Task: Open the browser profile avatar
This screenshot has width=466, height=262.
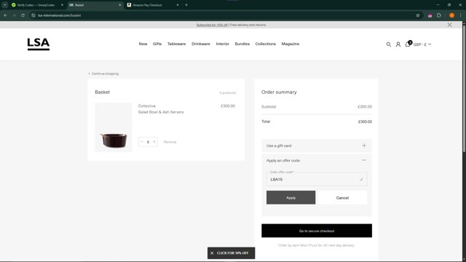Action: (451, 15)
